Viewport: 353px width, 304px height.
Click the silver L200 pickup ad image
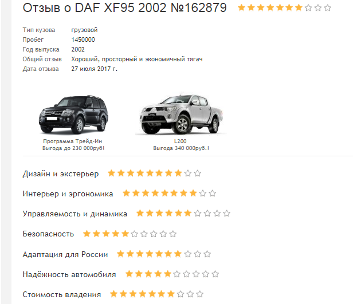click(181, 113)
